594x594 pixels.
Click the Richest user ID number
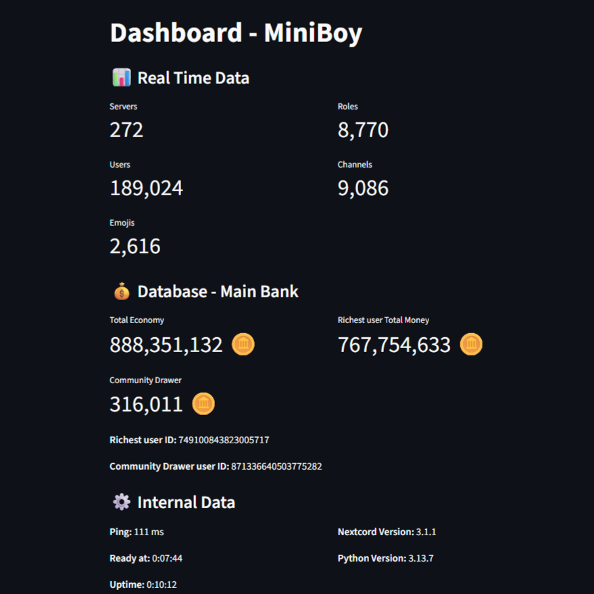tap(224, 440)
